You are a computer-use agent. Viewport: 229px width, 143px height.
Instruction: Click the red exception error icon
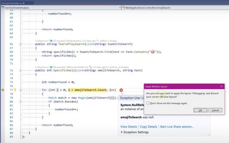tap(121, 90)
